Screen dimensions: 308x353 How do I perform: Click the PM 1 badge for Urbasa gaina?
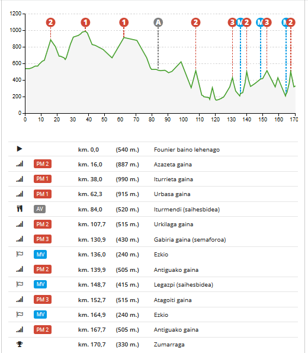coord(43,194)
